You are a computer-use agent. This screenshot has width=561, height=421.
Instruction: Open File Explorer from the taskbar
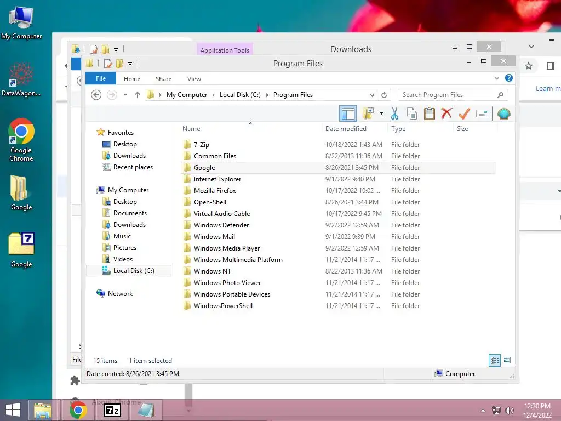tap(43, 410)
